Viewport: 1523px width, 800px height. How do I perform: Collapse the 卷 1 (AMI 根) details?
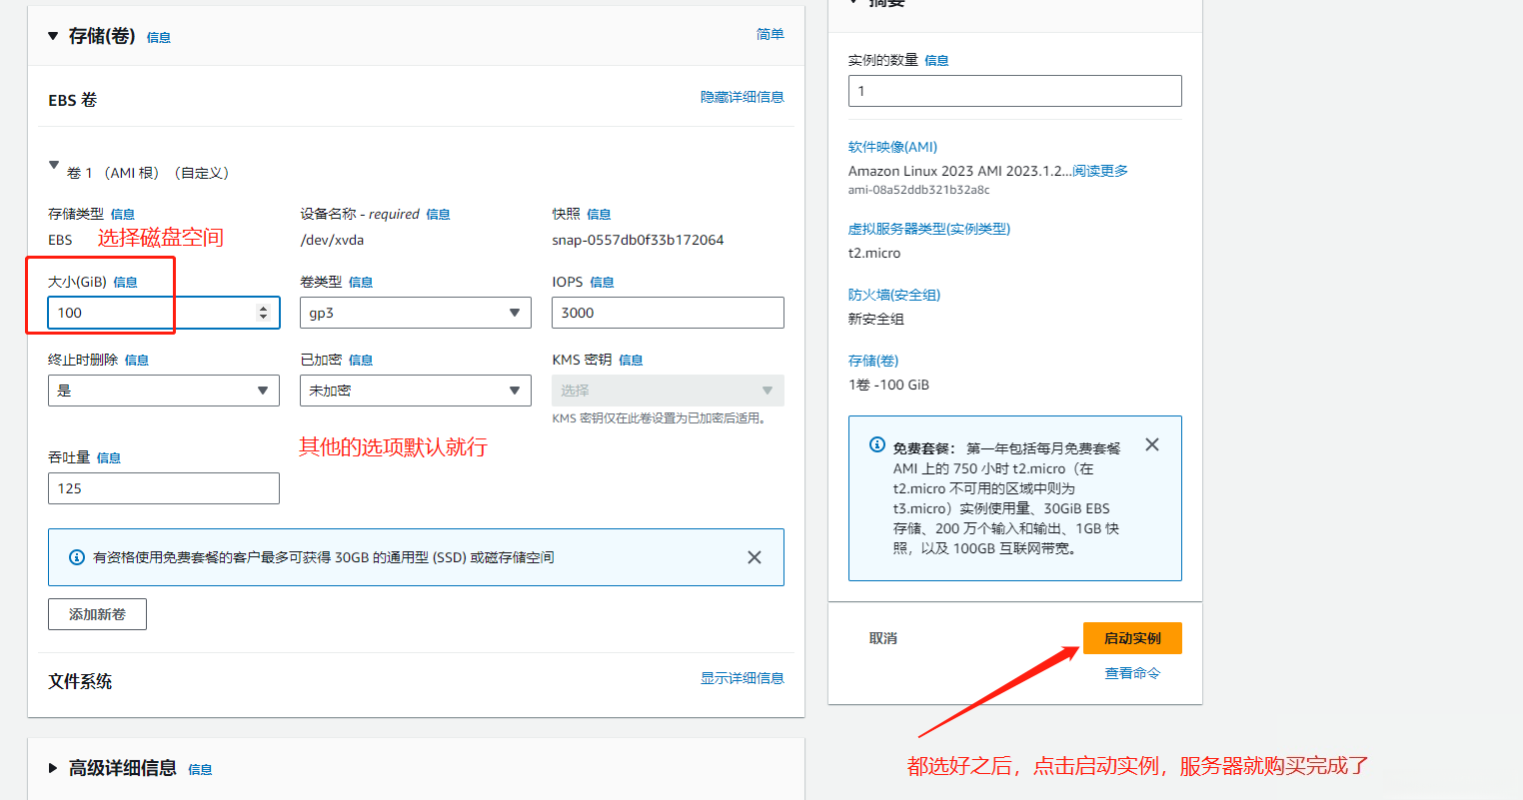click(53, 165)
